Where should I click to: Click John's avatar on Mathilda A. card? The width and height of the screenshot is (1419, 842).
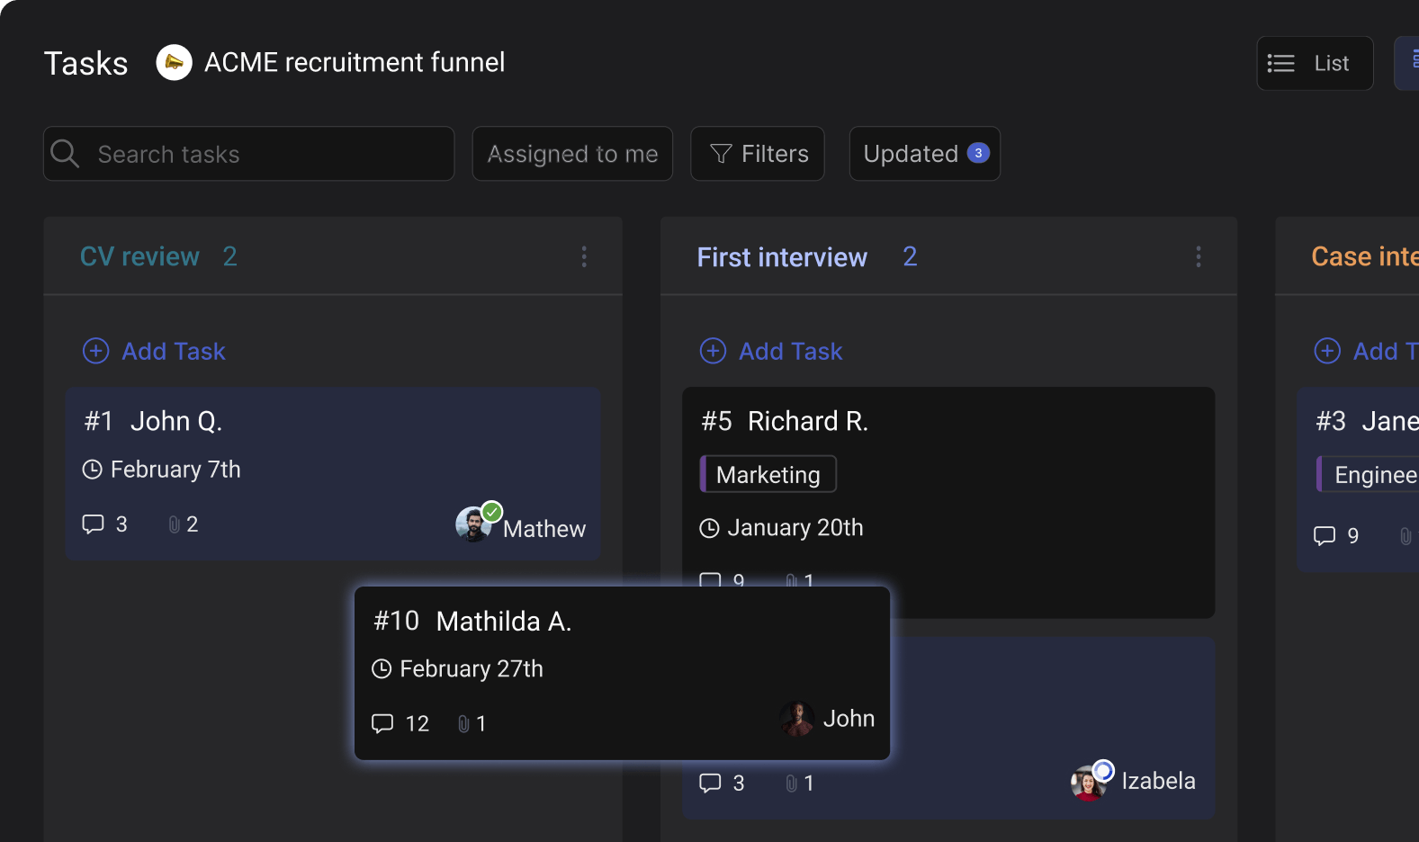pos(797,719)
